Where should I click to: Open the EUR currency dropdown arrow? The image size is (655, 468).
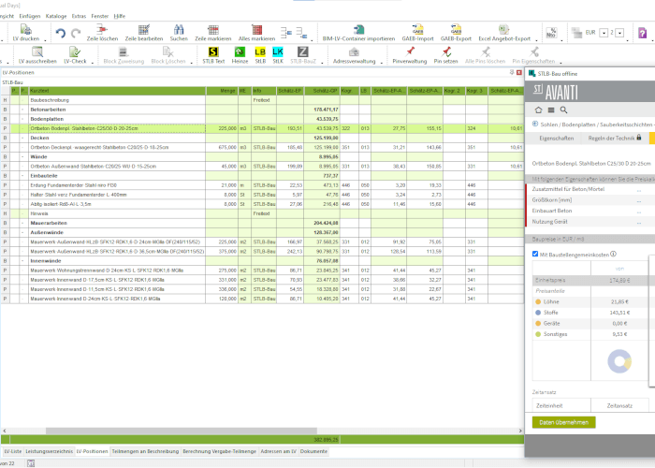pos(604,33)
